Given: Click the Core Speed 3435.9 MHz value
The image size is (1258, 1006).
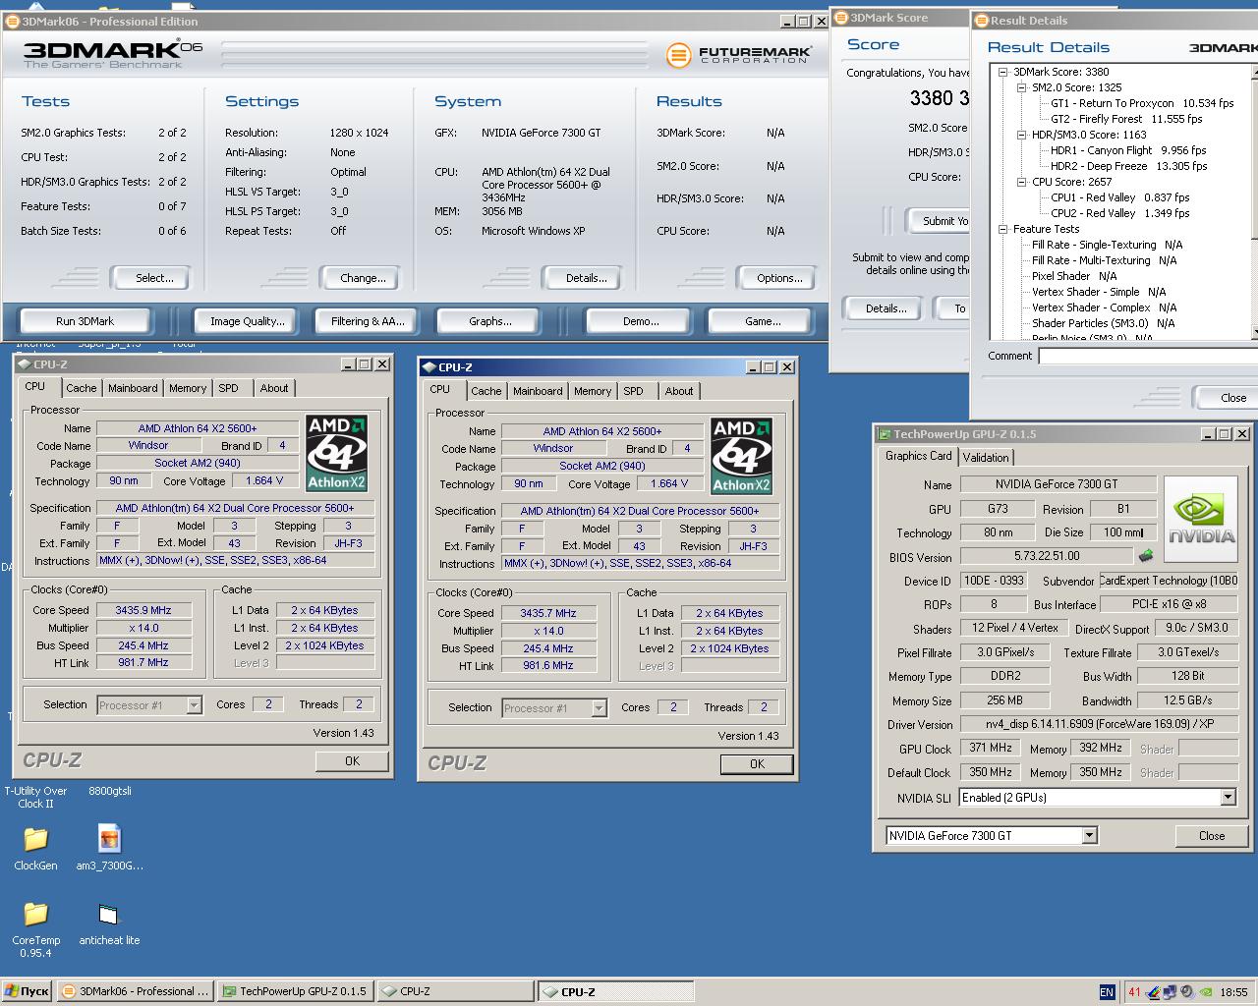Looking at the screenshot, I should point(143,610).
